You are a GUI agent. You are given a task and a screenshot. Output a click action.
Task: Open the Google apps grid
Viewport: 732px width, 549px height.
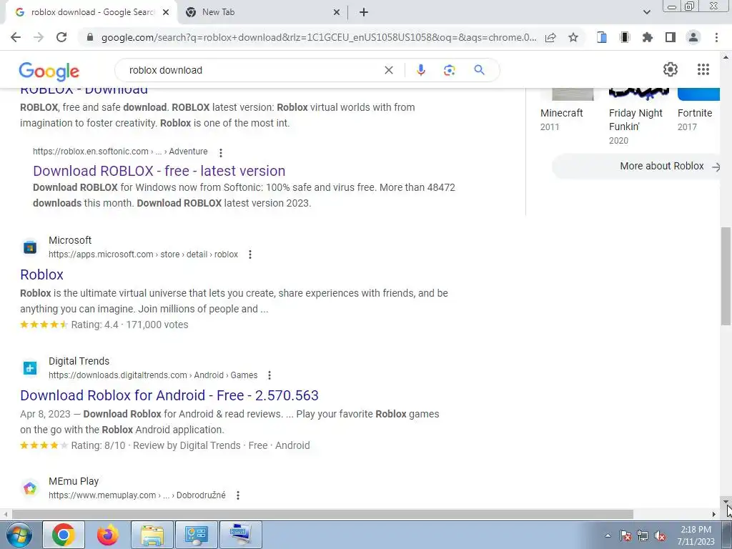703,69
